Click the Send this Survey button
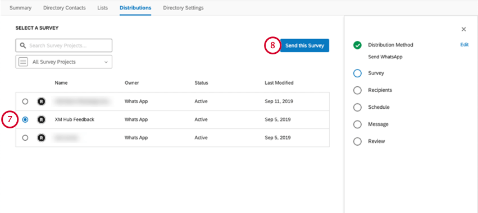Screen dimensions: 478x213 pyautogui.click(x=304, y=45)
